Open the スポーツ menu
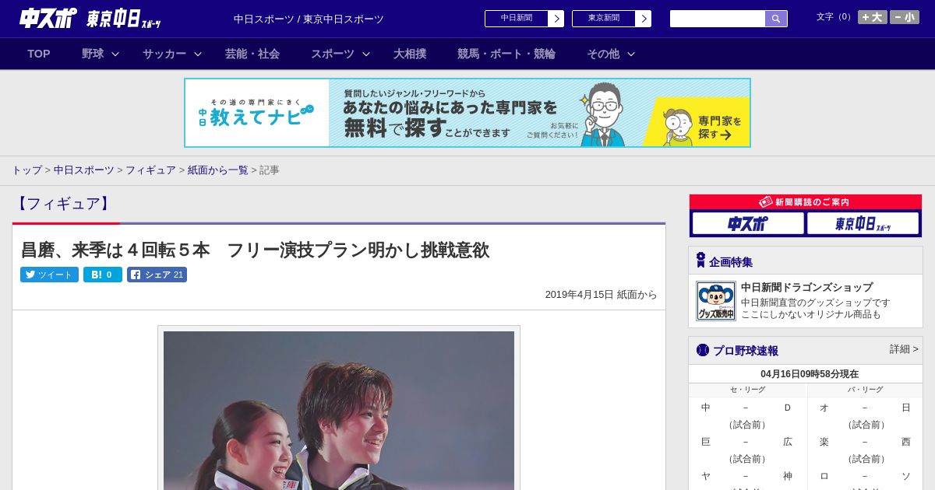935x490 pixels. point(333,54)
